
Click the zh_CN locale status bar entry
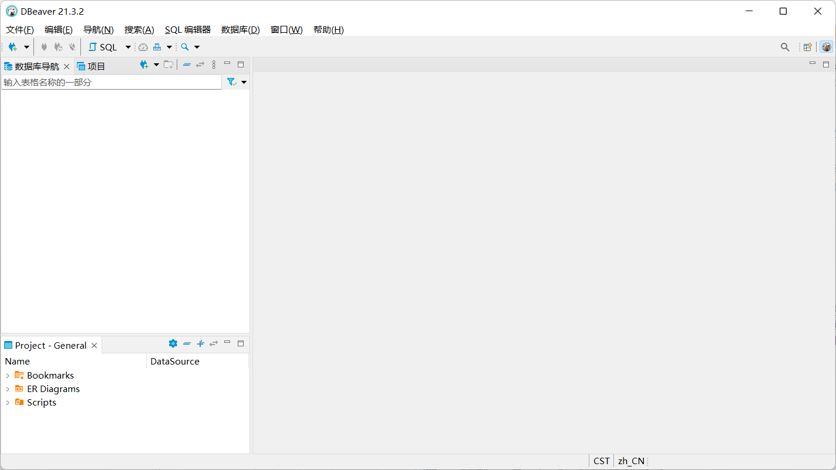point(631,461)
